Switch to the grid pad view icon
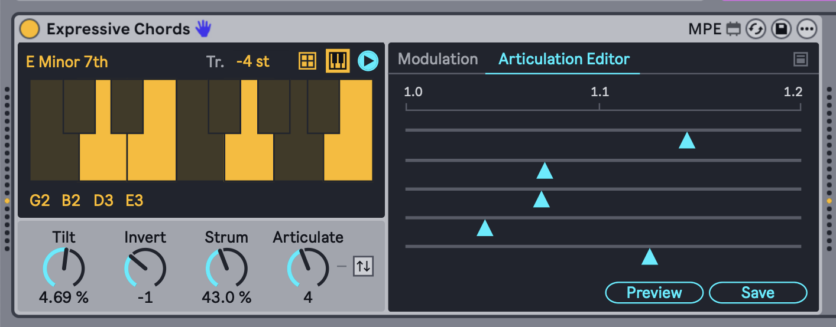The width and height of the screenshot is (836, 327). coord(307,61)
